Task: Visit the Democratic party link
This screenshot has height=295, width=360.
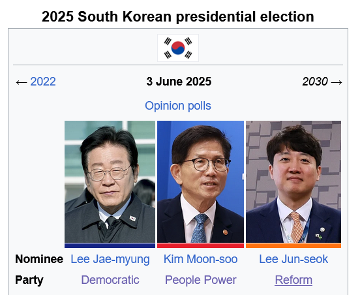Action: tap(110, 280)
